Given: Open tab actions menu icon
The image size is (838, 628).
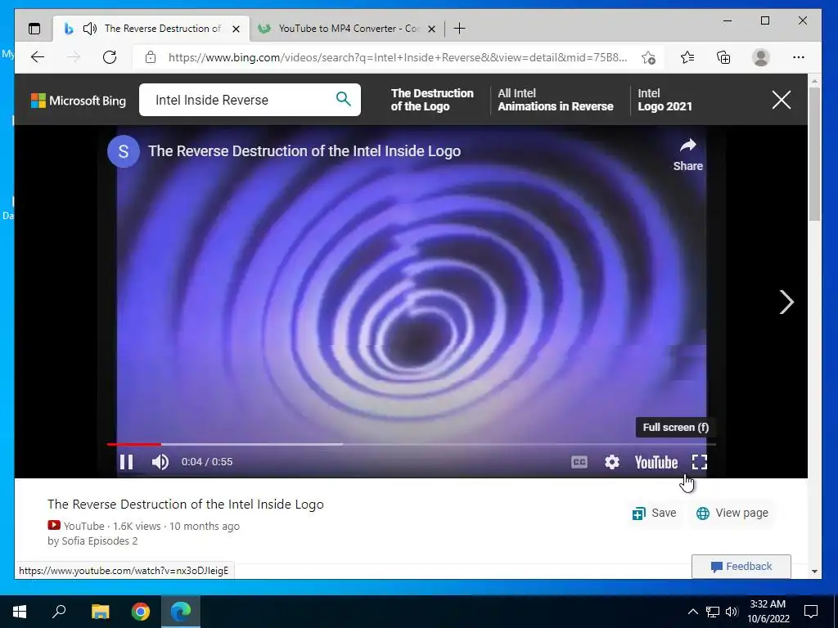Looking at the screenshot, I should pyautogui.click(x=34, y=29).
